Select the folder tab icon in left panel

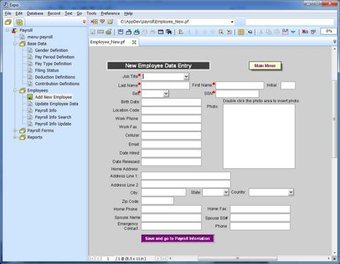point(8,22)
